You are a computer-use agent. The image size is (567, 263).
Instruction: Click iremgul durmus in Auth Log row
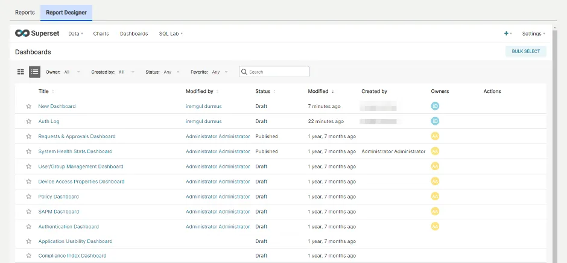click(x=204, y=122)
